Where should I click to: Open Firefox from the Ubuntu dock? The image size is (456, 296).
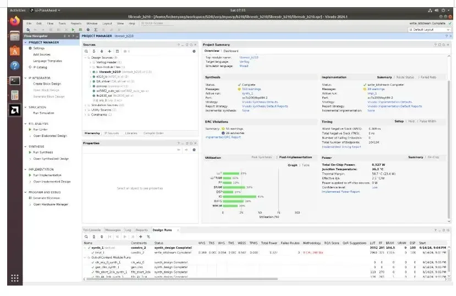[15, 21]
